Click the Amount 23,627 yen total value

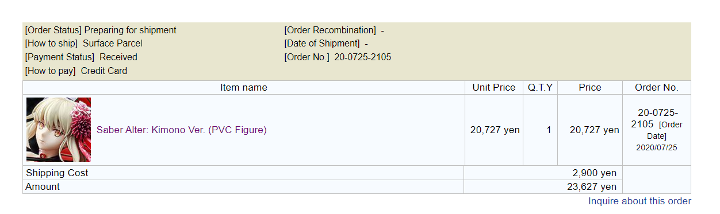592,186
